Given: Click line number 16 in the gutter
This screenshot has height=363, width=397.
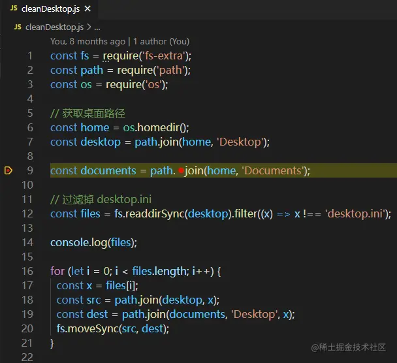Looking at the screenshot, I should tap(27, 272).
